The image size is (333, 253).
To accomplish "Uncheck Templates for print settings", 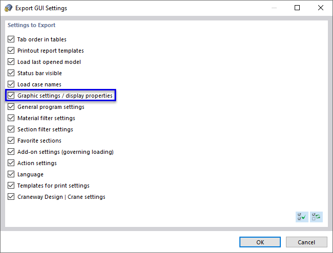I will pyautogui.click(x=11, y=186).
